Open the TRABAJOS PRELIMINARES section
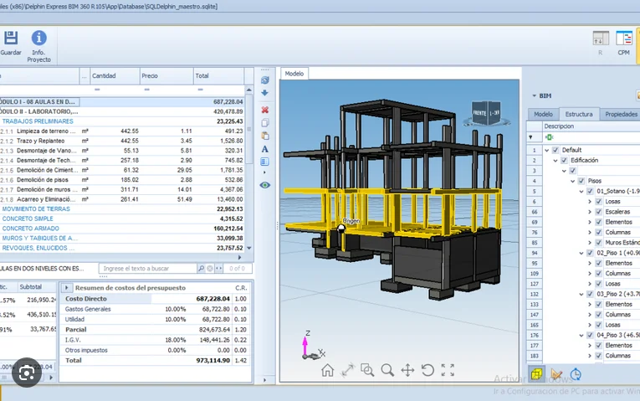This screenshot has height=401, width=640. [38, 121]
